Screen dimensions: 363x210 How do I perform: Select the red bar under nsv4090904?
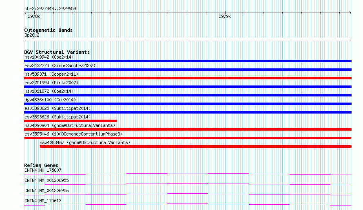(x=188, y=129)
